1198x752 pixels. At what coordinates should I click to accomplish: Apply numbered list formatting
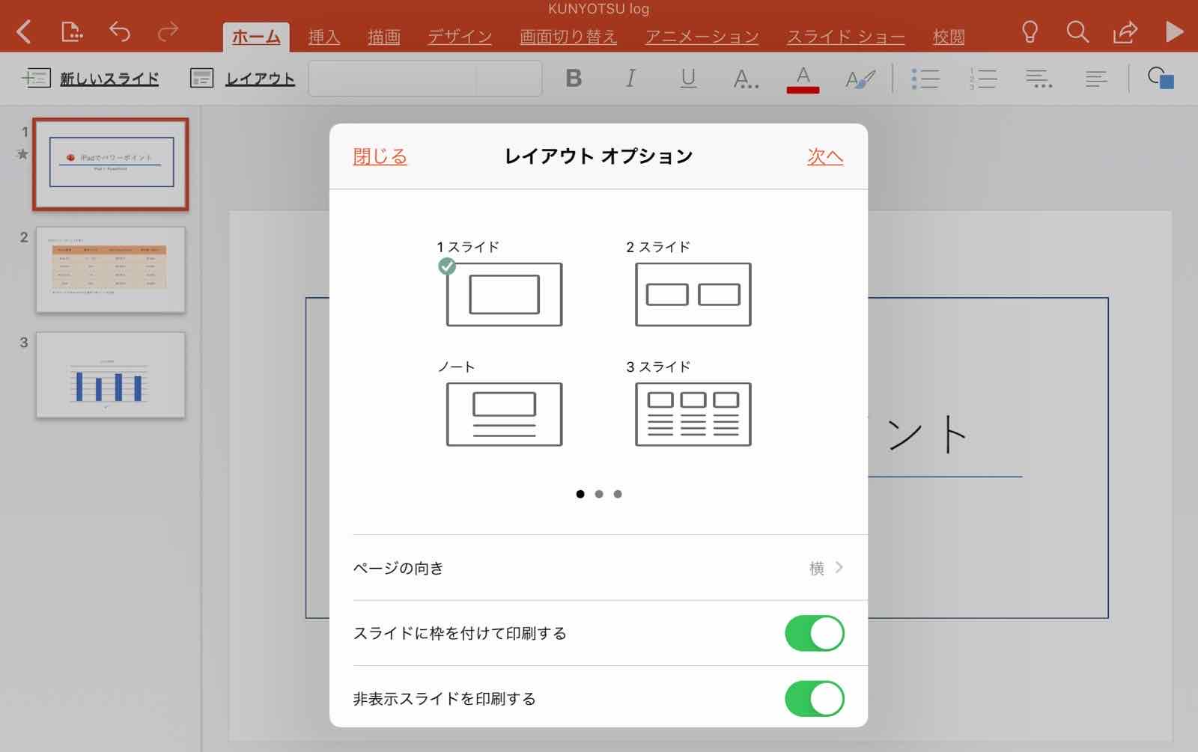click(x=982, y=78)
